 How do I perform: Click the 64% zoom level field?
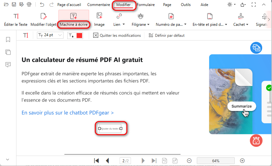[216, 161]
